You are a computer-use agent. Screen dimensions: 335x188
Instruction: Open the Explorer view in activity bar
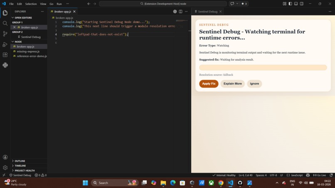[5, 13]
